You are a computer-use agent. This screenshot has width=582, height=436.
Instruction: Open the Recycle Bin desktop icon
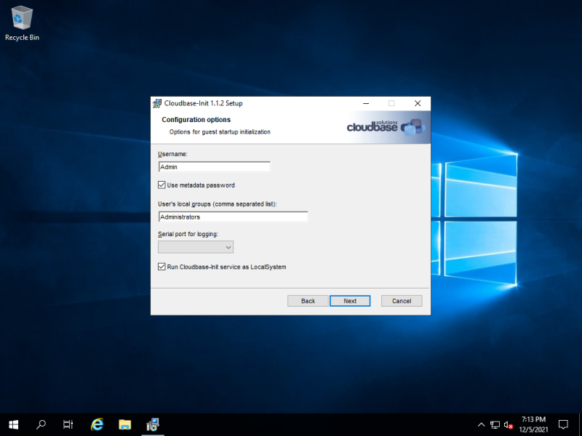click(22, 23)
